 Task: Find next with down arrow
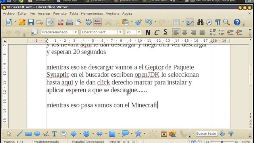pos(222,133)
